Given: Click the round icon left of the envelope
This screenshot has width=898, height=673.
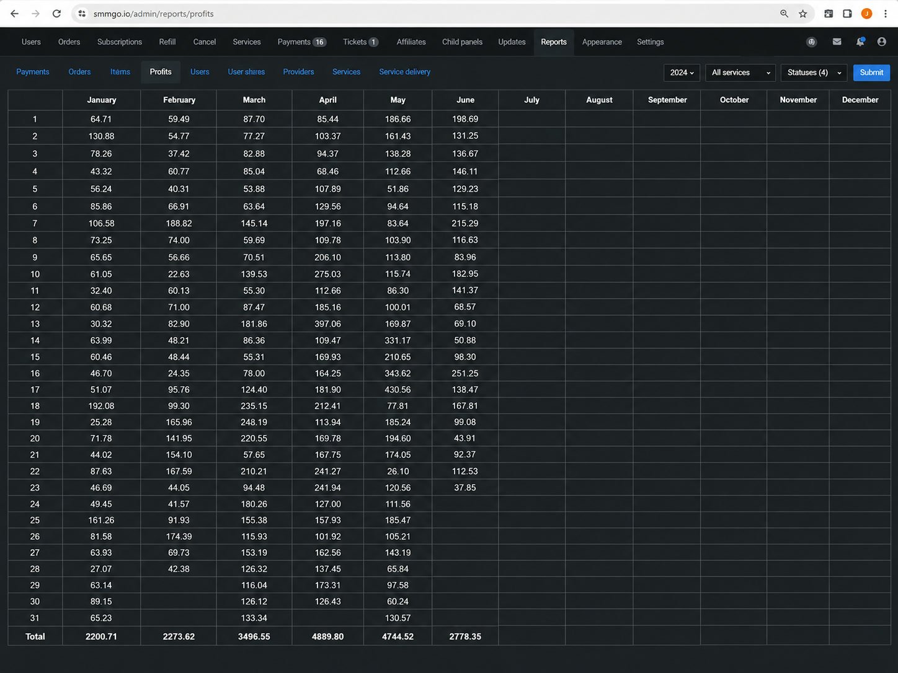Looking at the screenshot, I should point(811,42).
